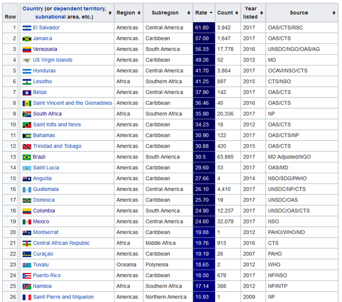This screenshot has width=342, height=302.
Task: Sort table by Rate column
Action: [203, 13]
